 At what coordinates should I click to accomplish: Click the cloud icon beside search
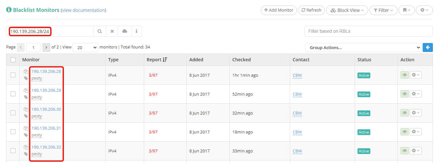[x=125, y=31]
